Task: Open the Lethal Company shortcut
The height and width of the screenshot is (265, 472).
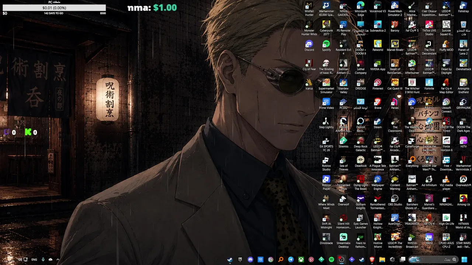Action: pos(361,67)
